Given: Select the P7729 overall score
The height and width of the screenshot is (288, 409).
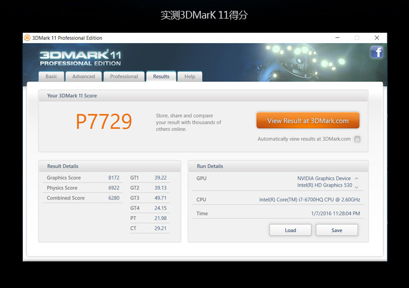Looking at the screenshot, I should [x=104, y=122].
